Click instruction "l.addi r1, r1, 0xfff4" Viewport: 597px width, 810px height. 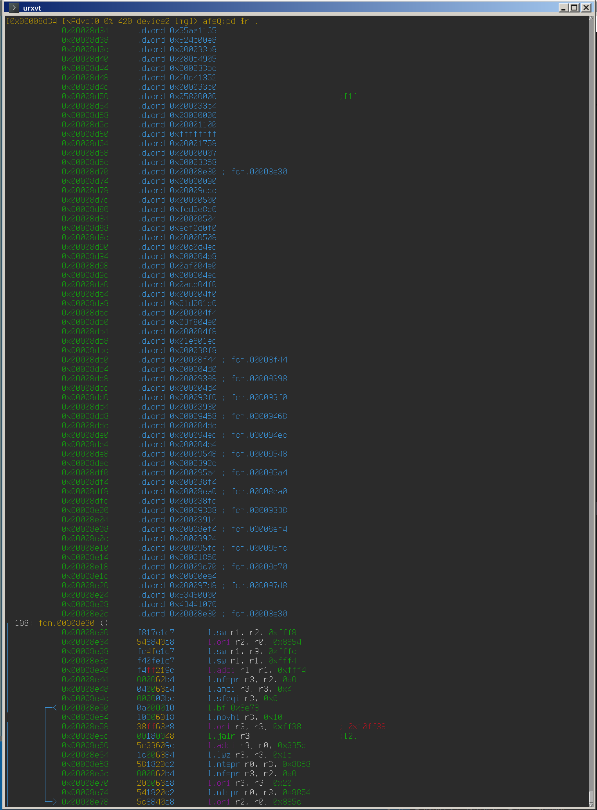pos(257,670)
